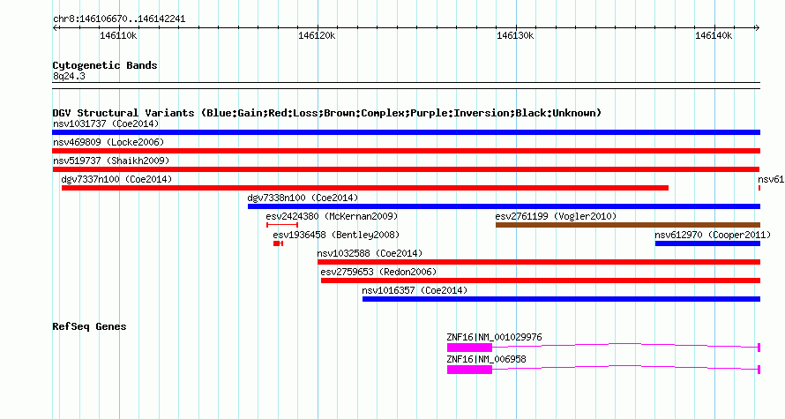Click the esv2424380 (McKernan2009) label

pos(332,216)
